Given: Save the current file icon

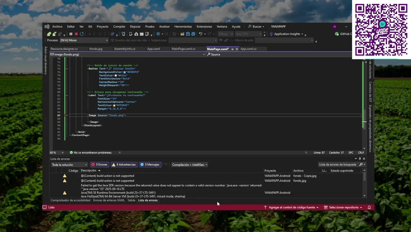Looking at the screenshot, I should 188,34.
